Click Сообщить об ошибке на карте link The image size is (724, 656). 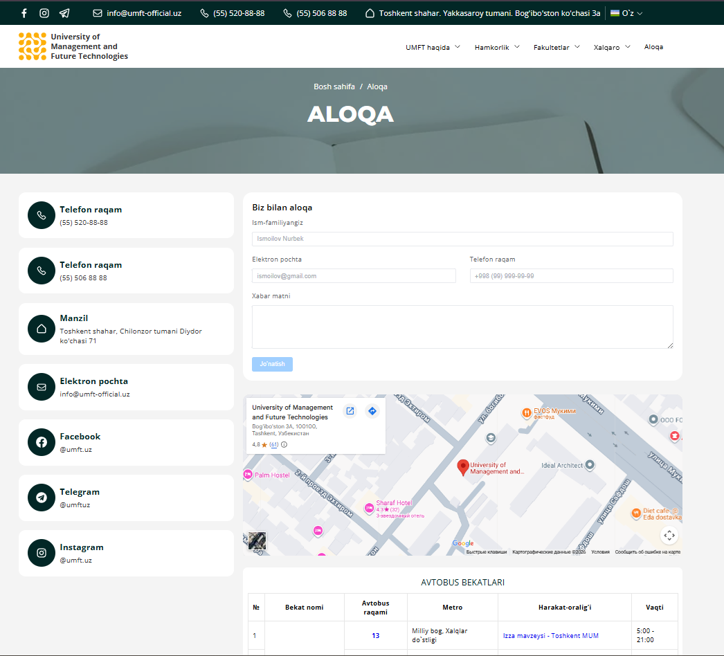(x=647, y=552)
